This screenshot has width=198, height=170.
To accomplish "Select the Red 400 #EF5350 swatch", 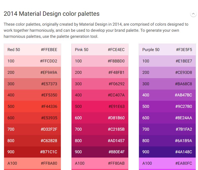I will 32,95.
